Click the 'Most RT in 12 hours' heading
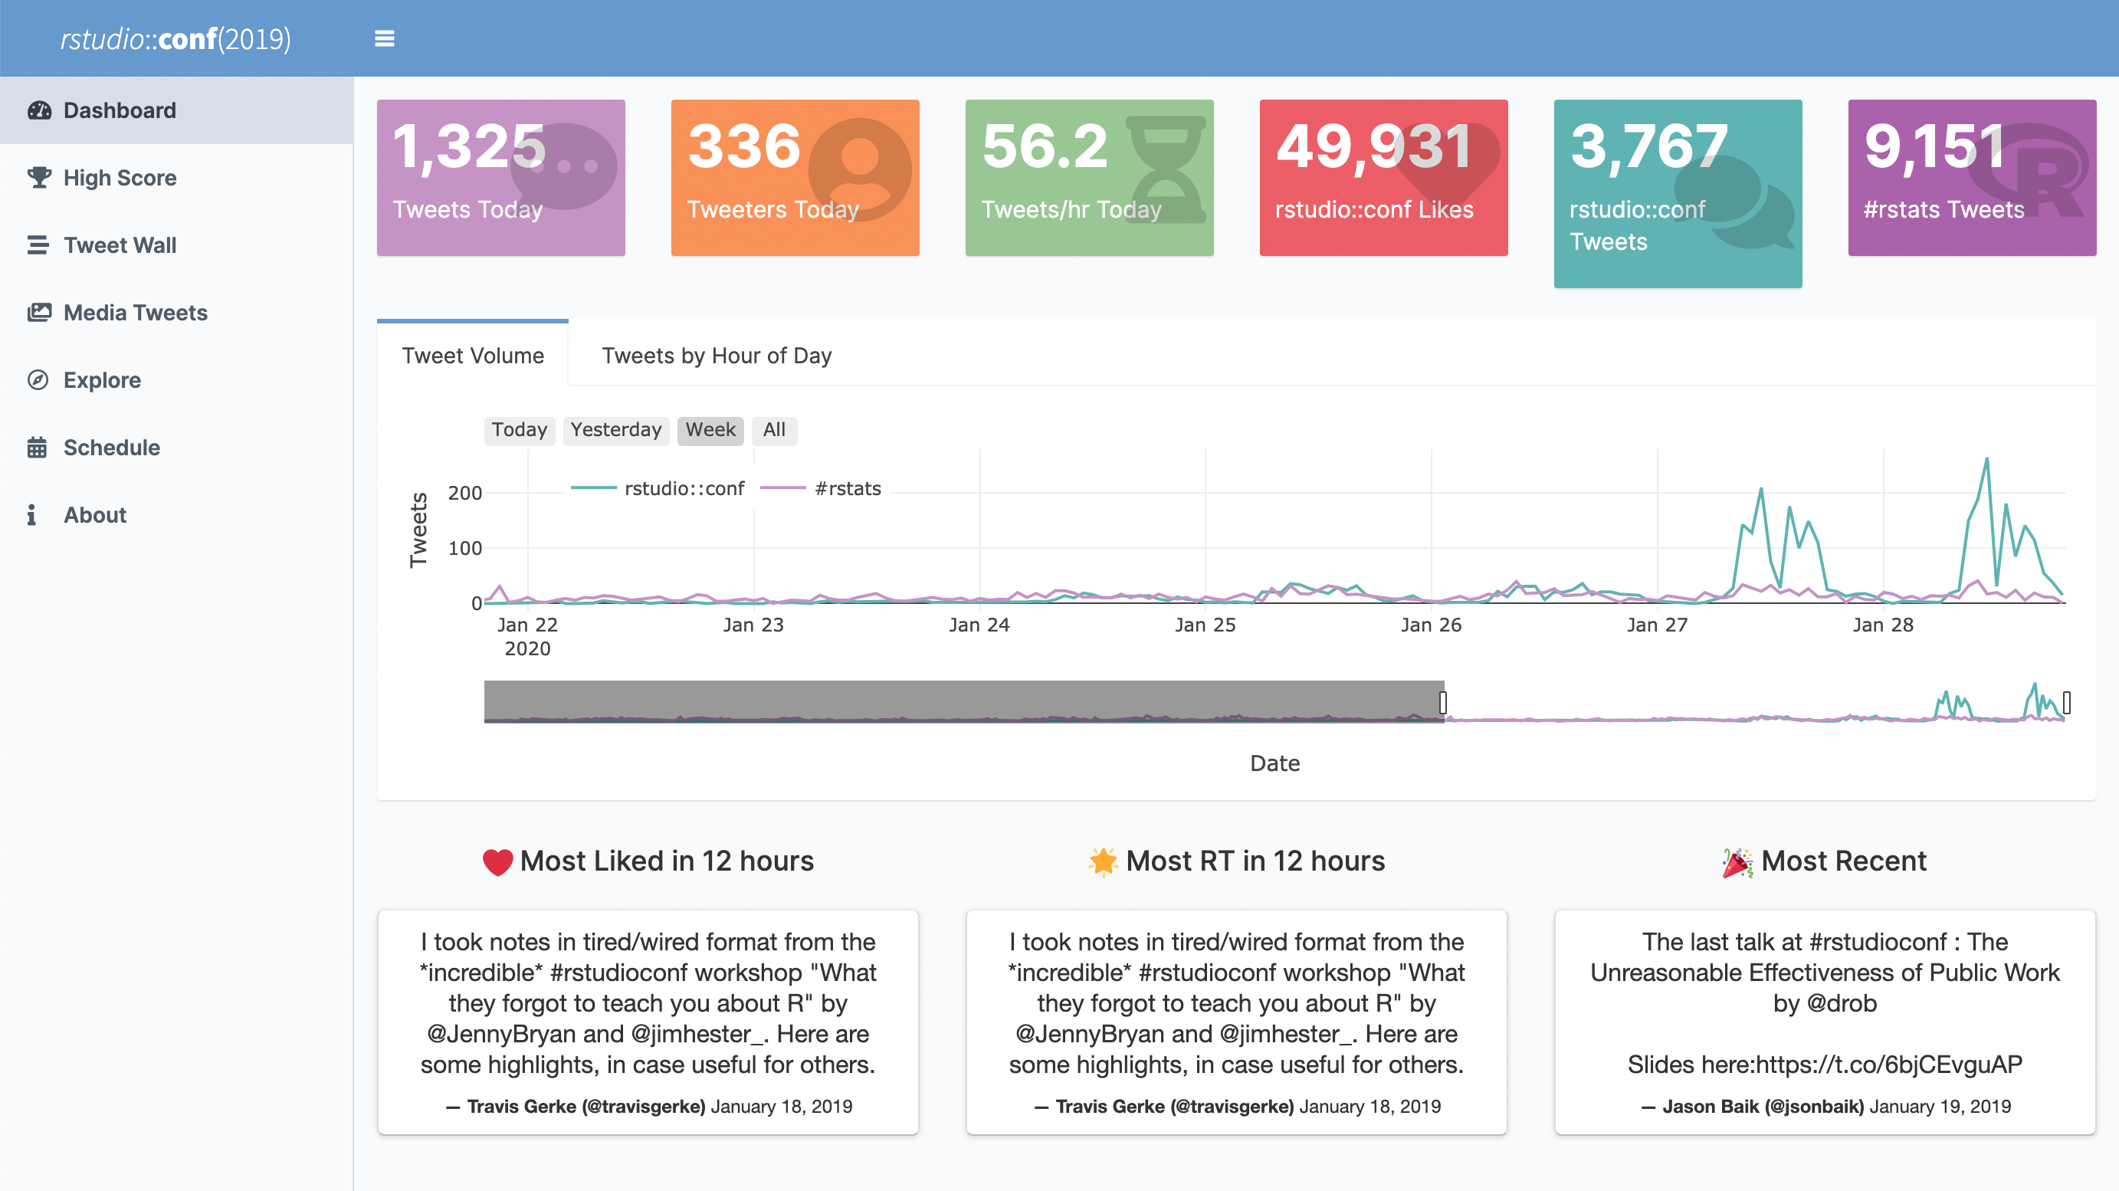 [1255, 861]
